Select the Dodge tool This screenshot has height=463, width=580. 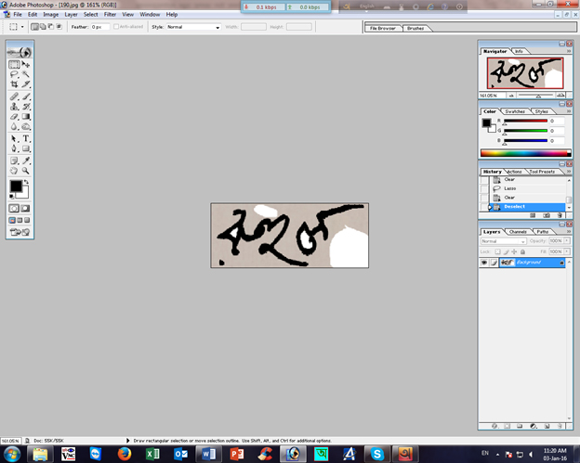[25, 126]
